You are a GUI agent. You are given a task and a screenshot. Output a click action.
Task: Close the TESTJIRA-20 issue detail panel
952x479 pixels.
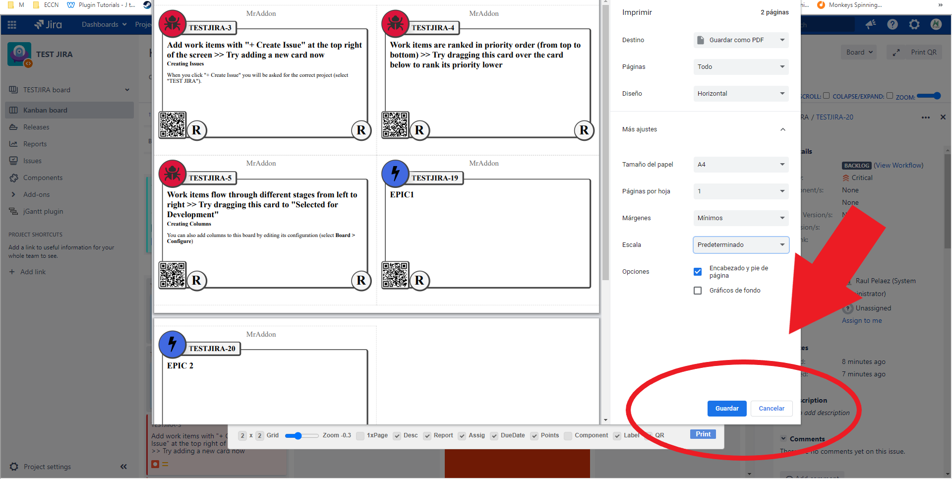[x=943, y=118]
